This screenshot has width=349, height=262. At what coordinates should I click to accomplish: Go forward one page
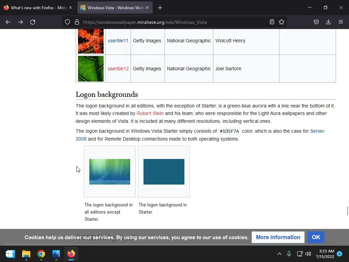[20, 22]
